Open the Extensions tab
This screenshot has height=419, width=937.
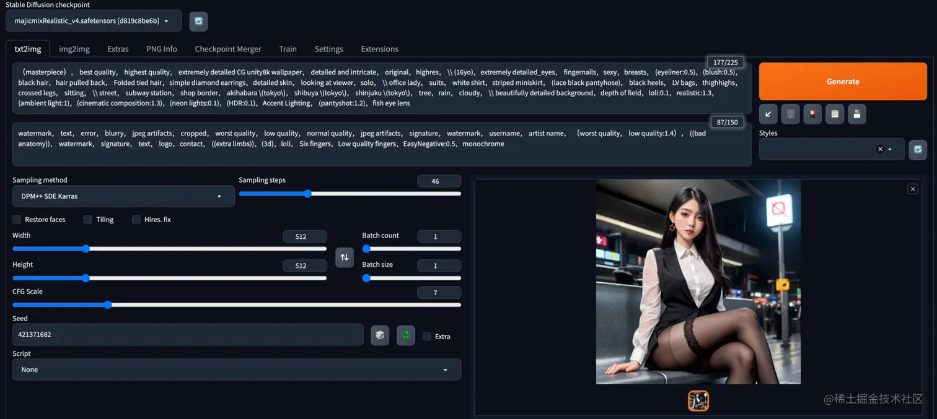pyautogui.click(x=380, y=49)
